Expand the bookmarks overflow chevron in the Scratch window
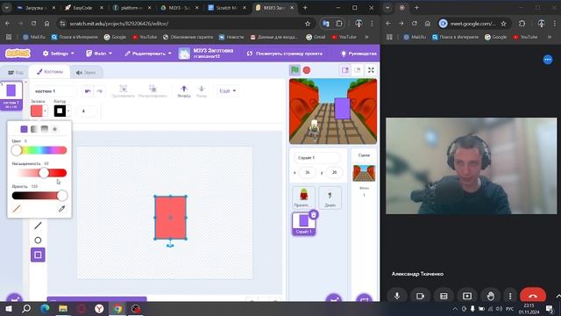561x316 pixels. [x=366, y=37]
